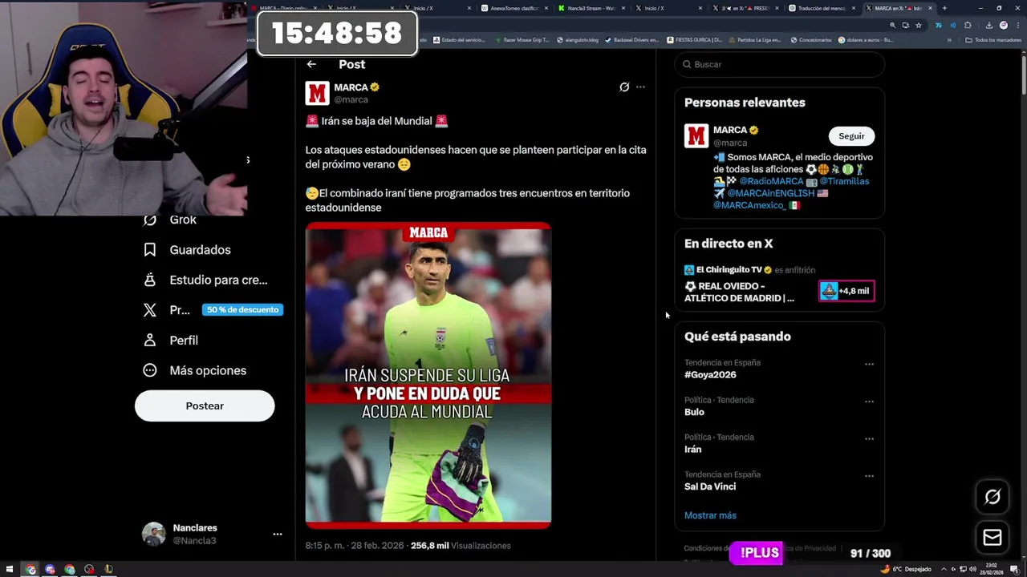The width and height of the screenshot is (1027, 577).
Task: Open the @RadioMARCA mention link
Action: (771, 181)
